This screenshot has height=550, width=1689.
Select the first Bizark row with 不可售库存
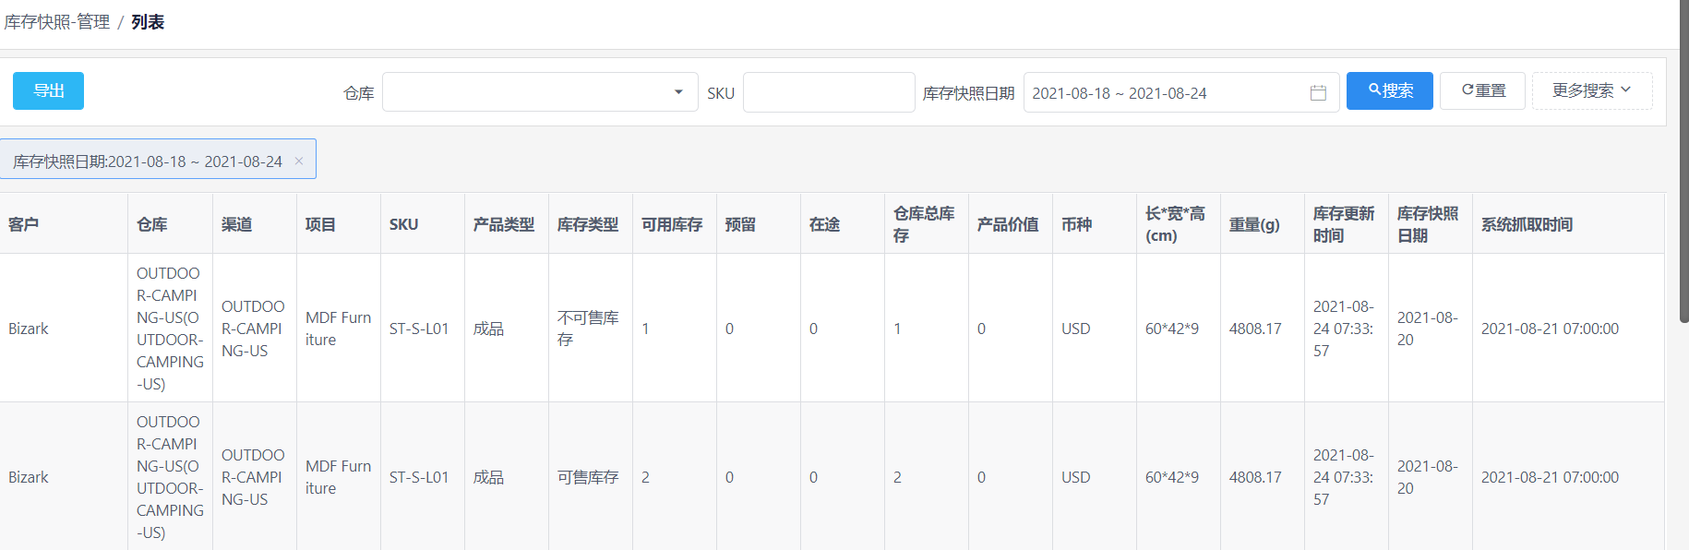(831, 329)
